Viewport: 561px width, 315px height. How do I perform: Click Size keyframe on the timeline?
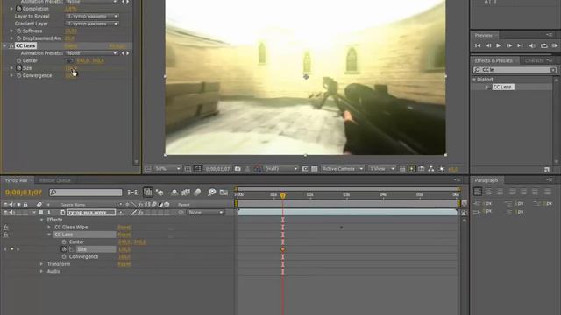tap(282, 249)
